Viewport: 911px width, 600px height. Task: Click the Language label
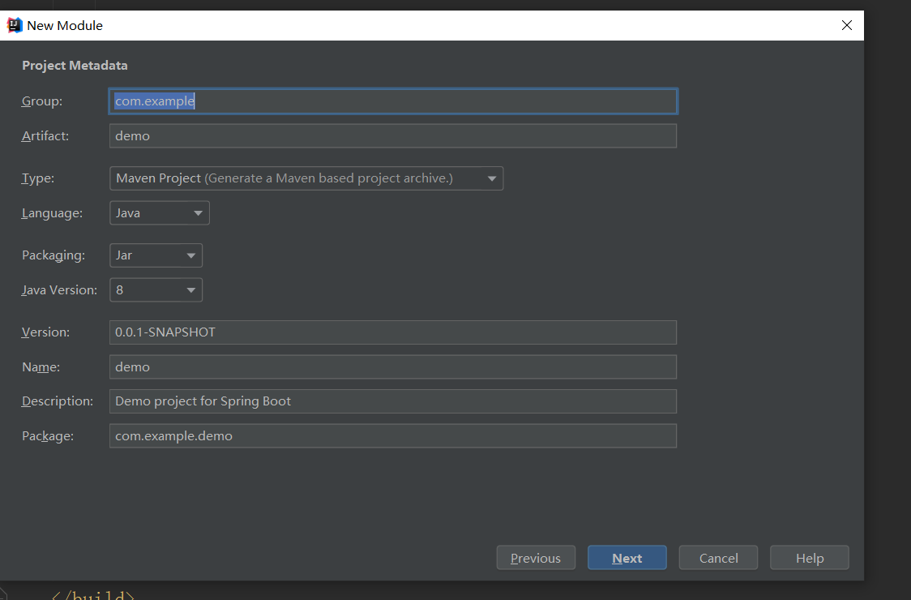pyautogui.click(x=53, y=213)
